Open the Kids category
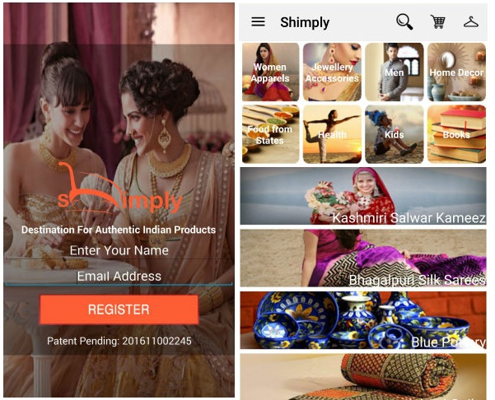 395,134
